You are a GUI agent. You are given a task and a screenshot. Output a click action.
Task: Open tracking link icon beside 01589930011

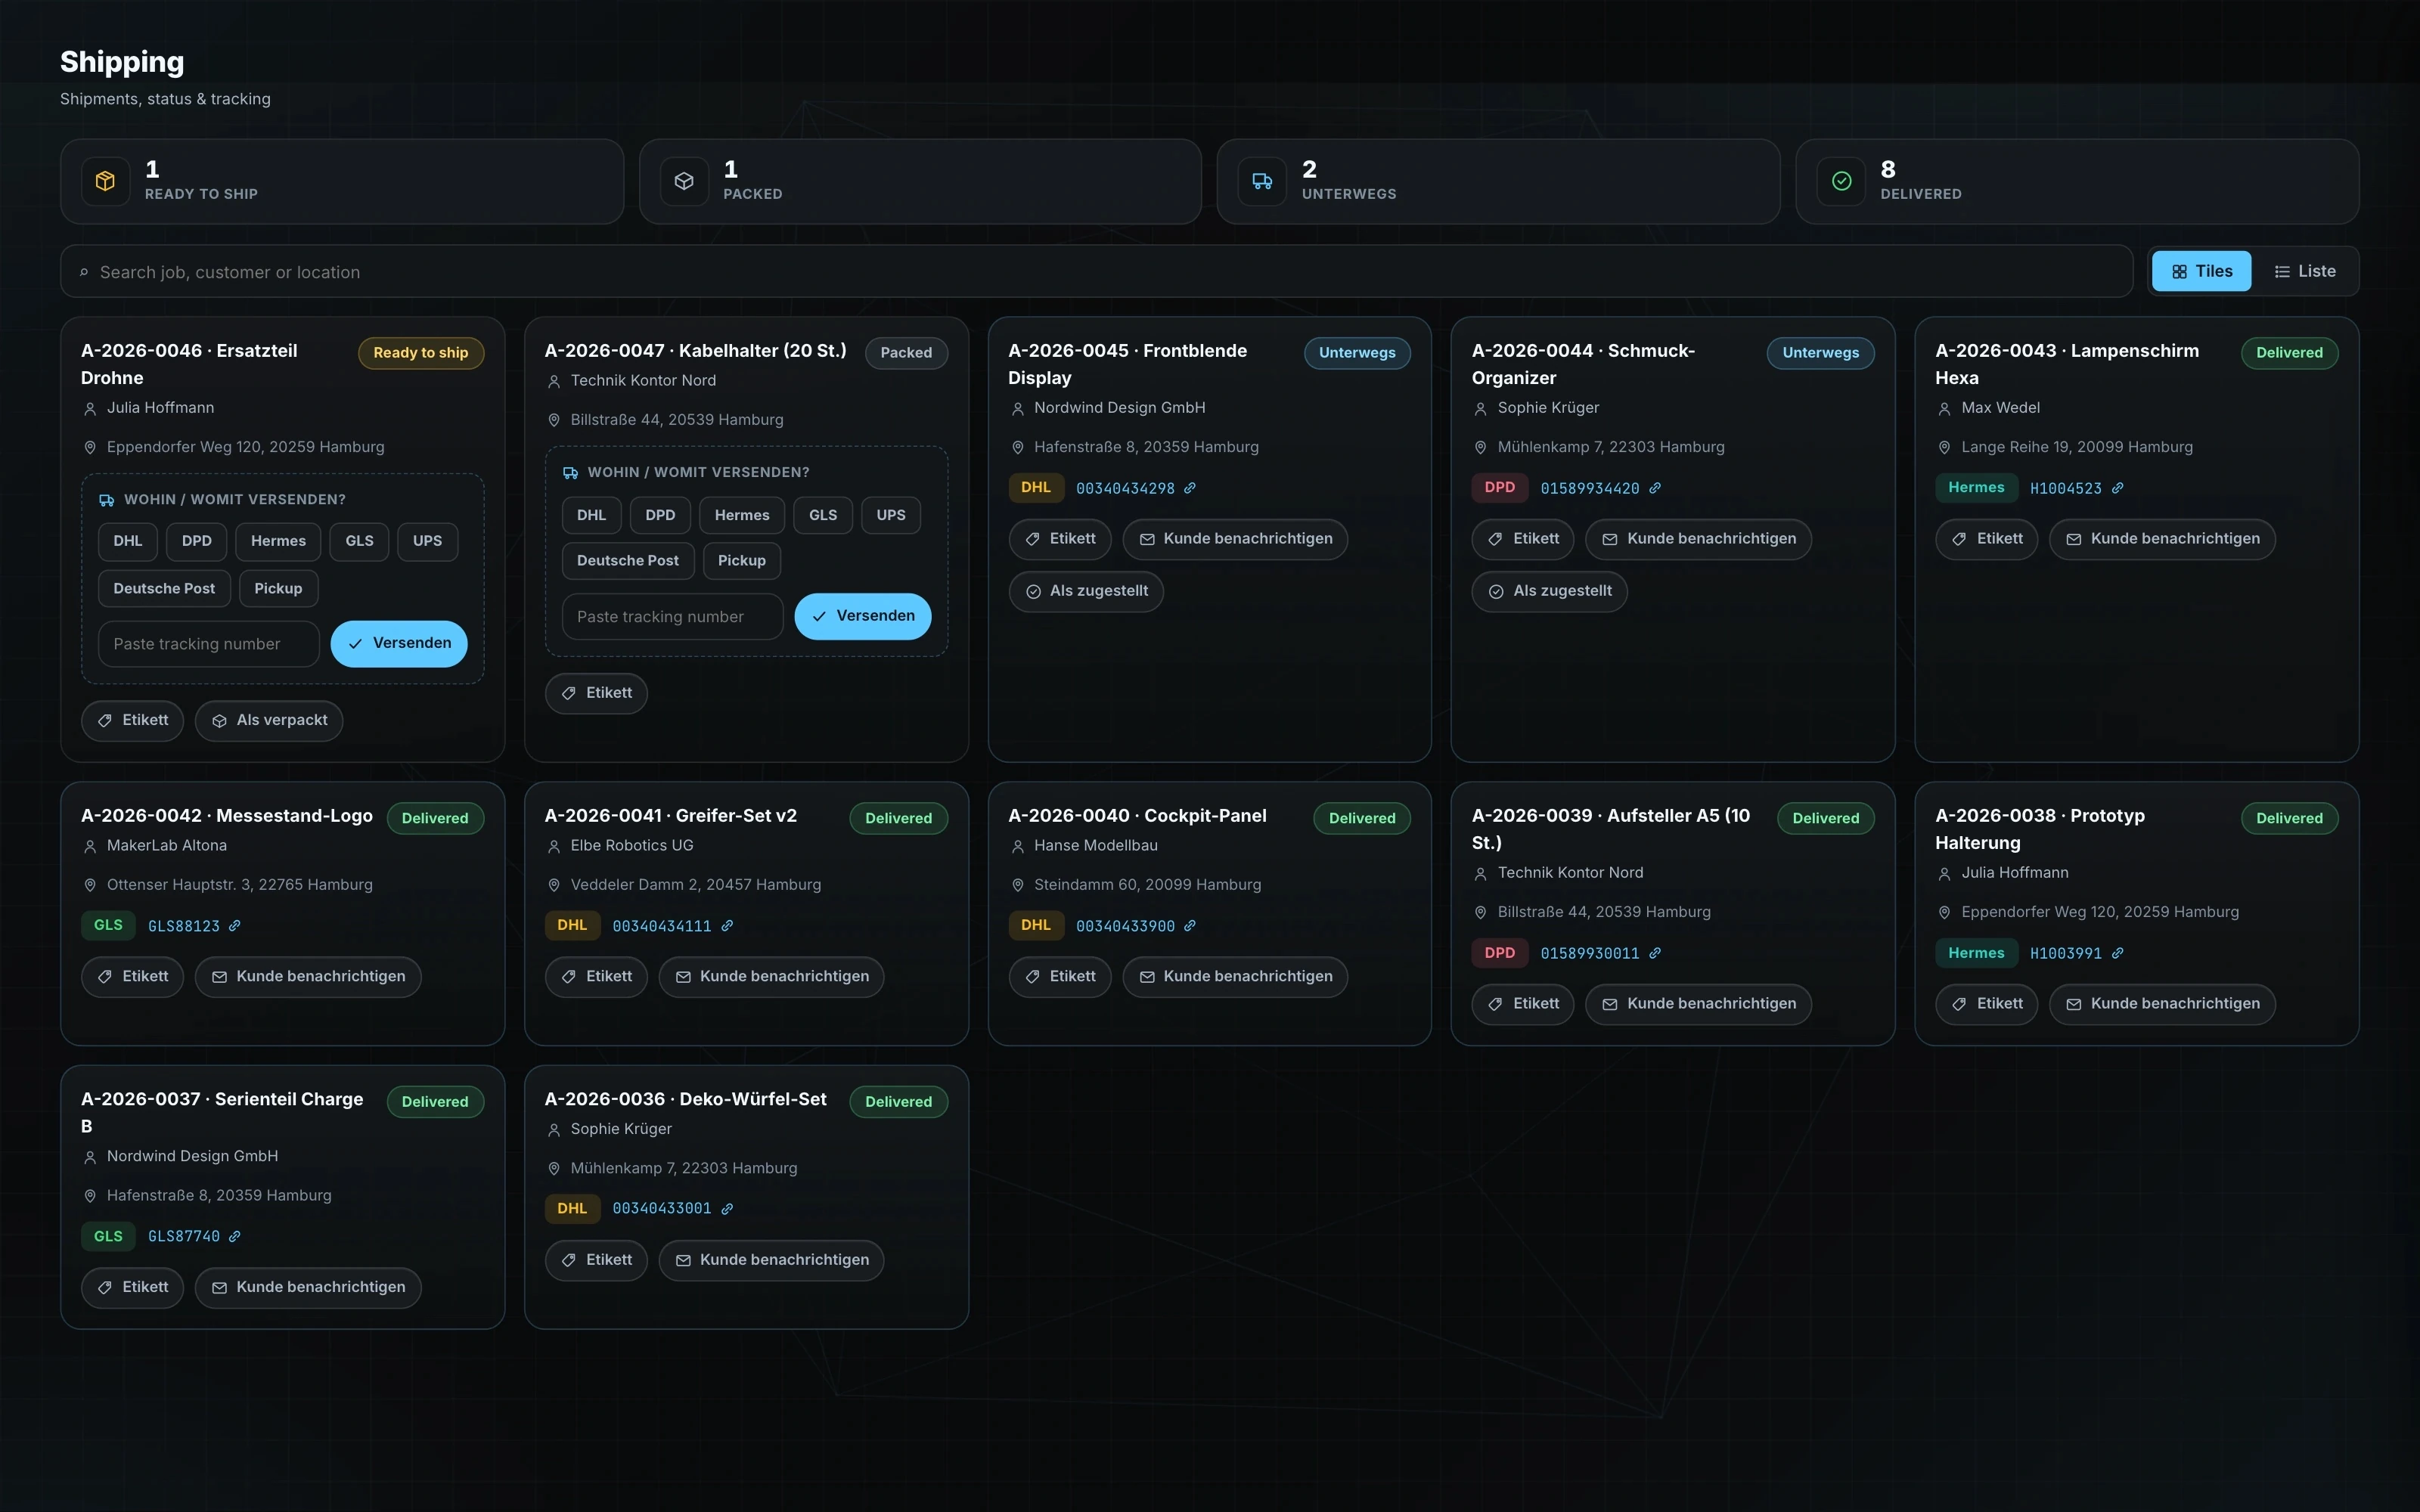tap(1655, 953)
